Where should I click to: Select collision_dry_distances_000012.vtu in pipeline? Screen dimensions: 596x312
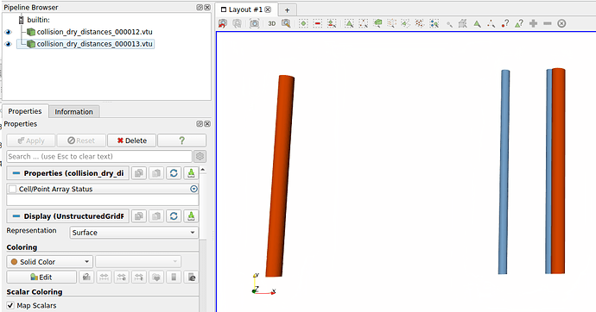point(94,32)
